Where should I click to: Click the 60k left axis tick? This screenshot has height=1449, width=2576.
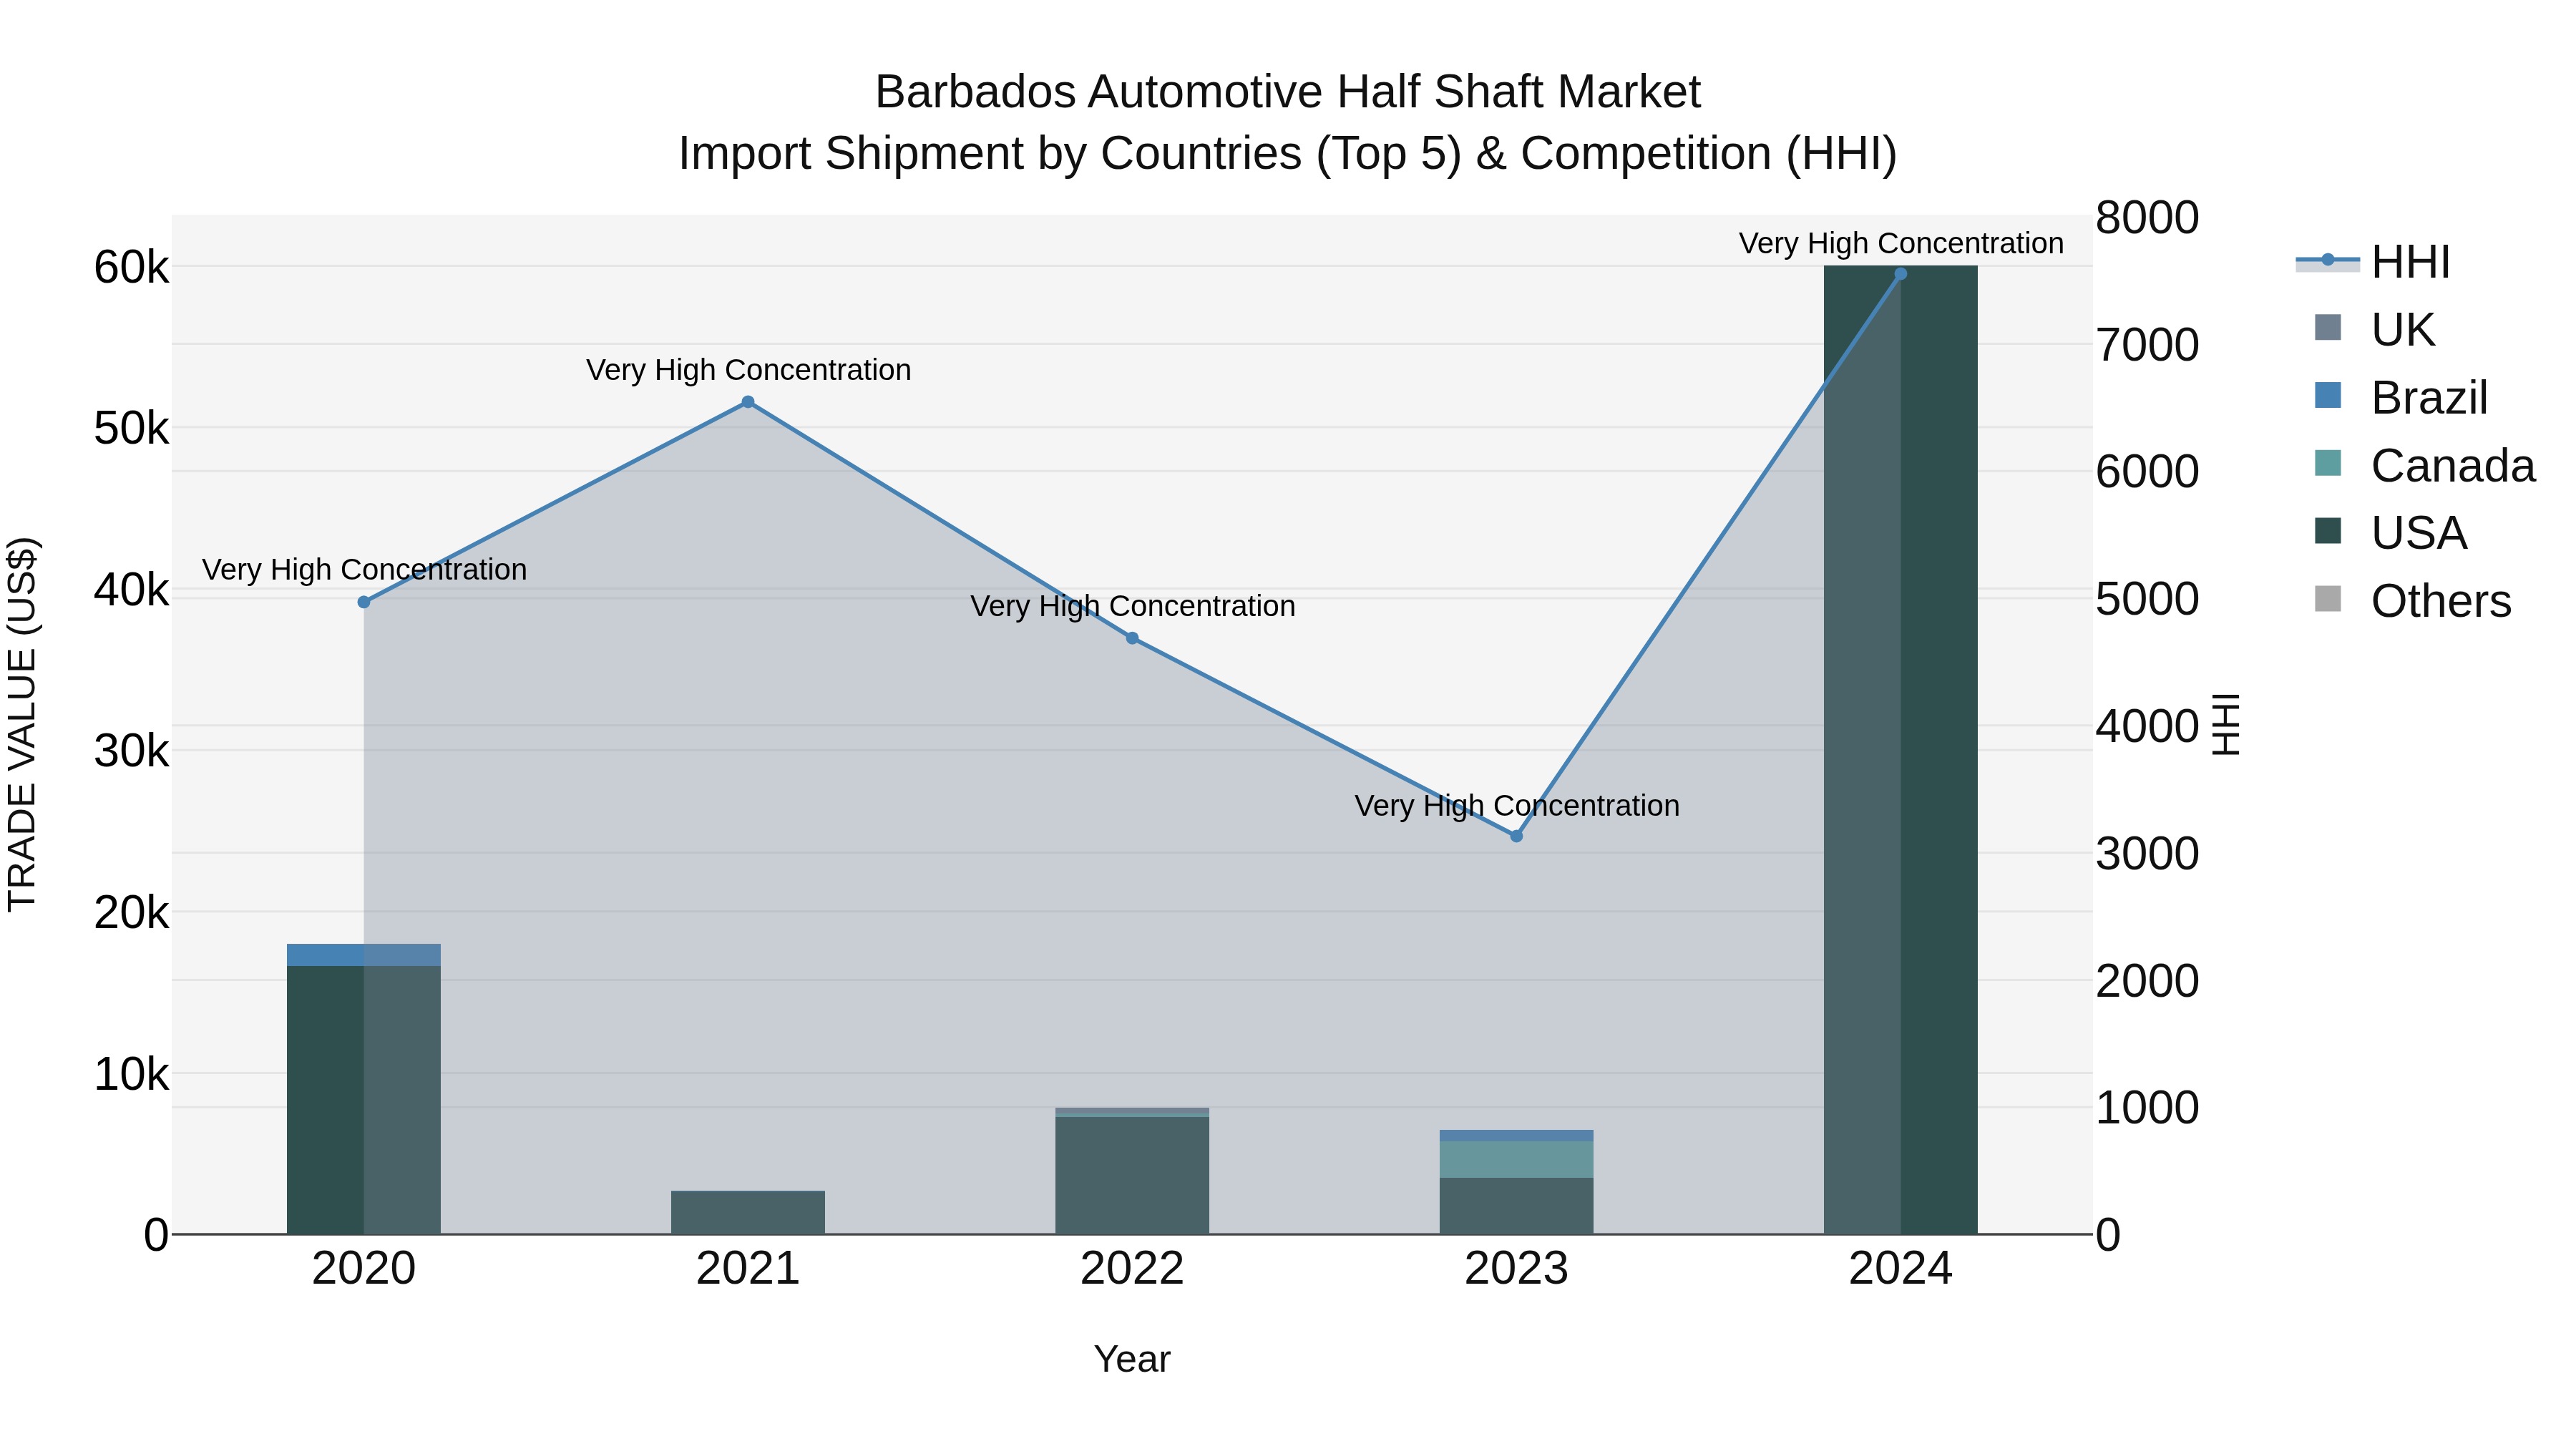pyautogui.click(x=131, y=267)
